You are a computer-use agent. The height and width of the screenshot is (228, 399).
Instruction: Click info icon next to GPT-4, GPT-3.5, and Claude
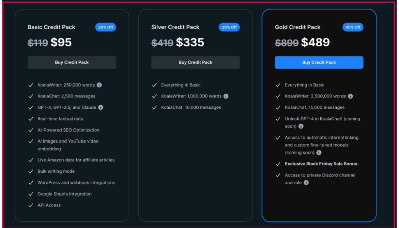click(x=101, y=108)
